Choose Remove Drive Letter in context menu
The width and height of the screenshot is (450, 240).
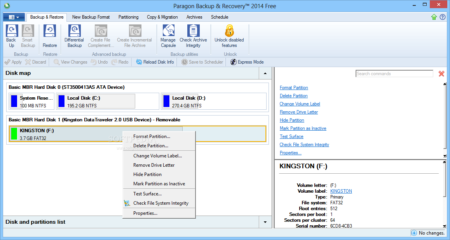(159, 165)
